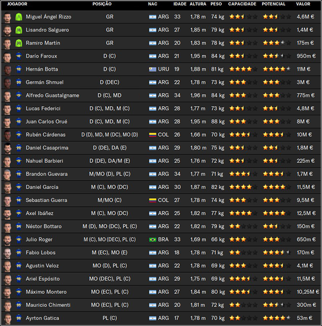Open player Máximo Montero

[46, 292]
